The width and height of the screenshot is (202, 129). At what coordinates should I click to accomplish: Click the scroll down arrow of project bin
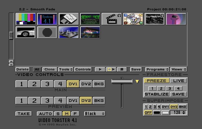coord(11,65)
